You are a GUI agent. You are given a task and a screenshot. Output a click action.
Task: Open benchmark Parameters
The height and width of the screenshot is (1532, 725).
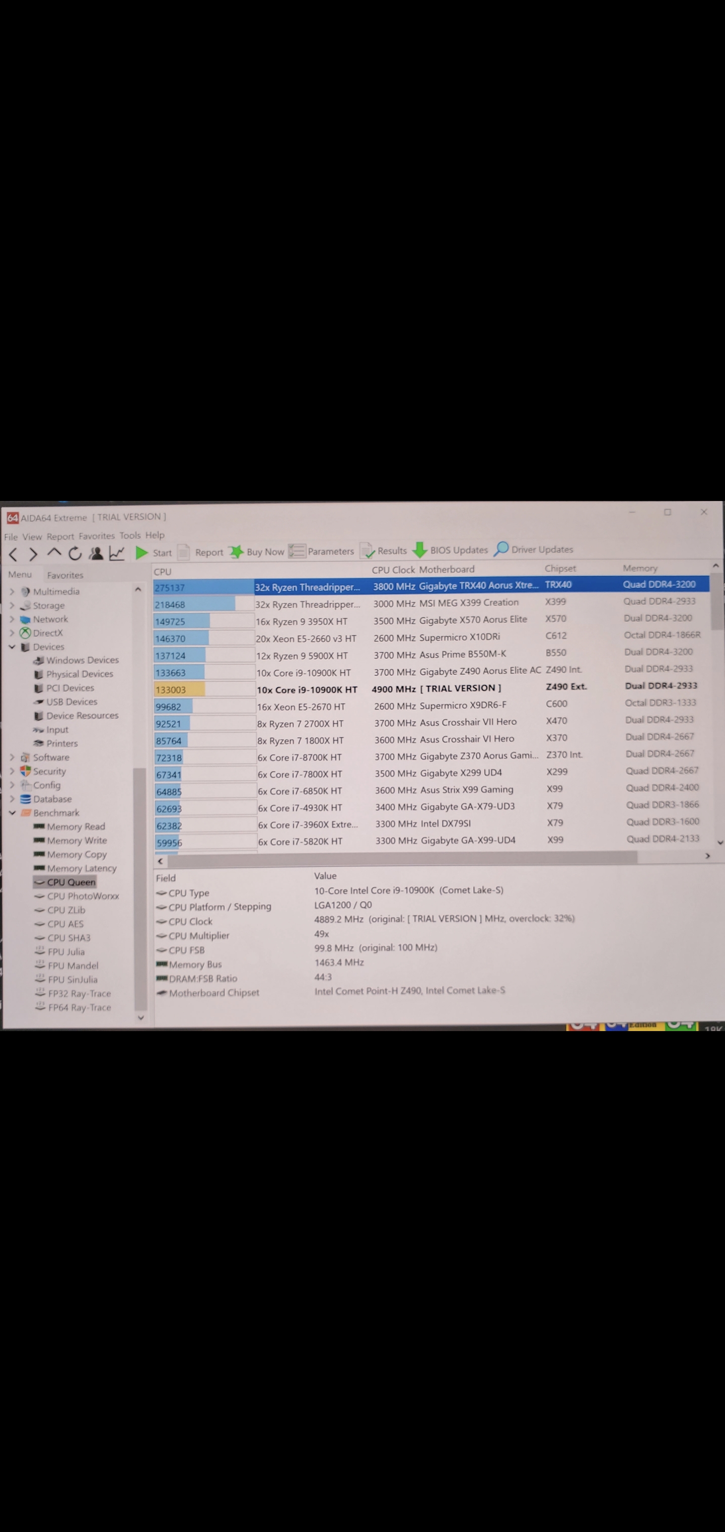click(x=322, y=551)
